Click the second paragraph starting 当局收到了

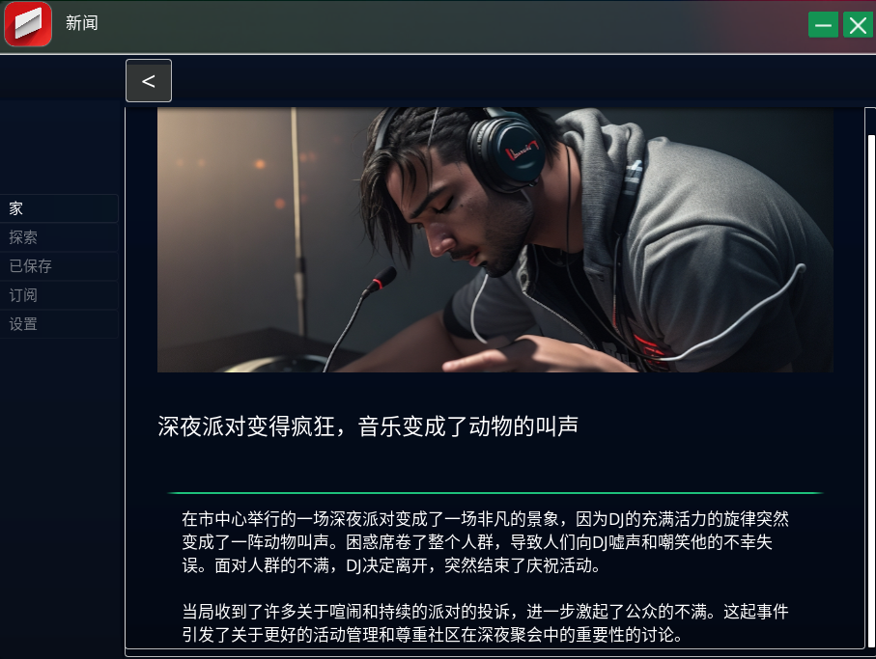tap(485, 623)
